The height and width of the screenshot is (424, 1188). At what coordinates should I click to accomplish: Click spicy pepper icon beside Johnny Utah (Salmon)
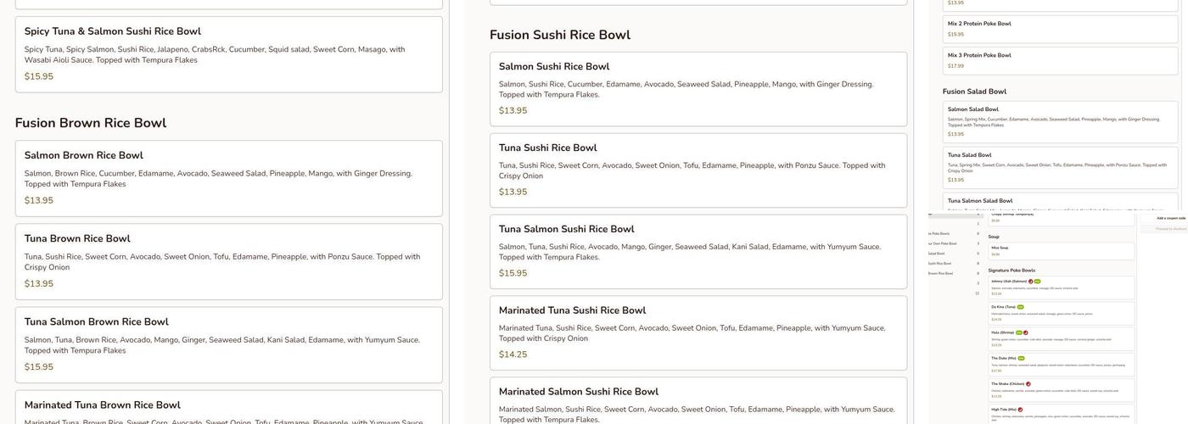click(1031, 281)
